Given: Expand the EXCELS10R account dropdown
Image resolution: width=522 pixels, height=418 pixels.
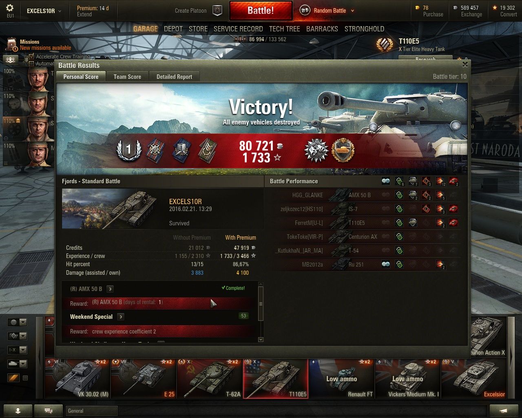Looking at the screenshot, I should pos(60,11).
